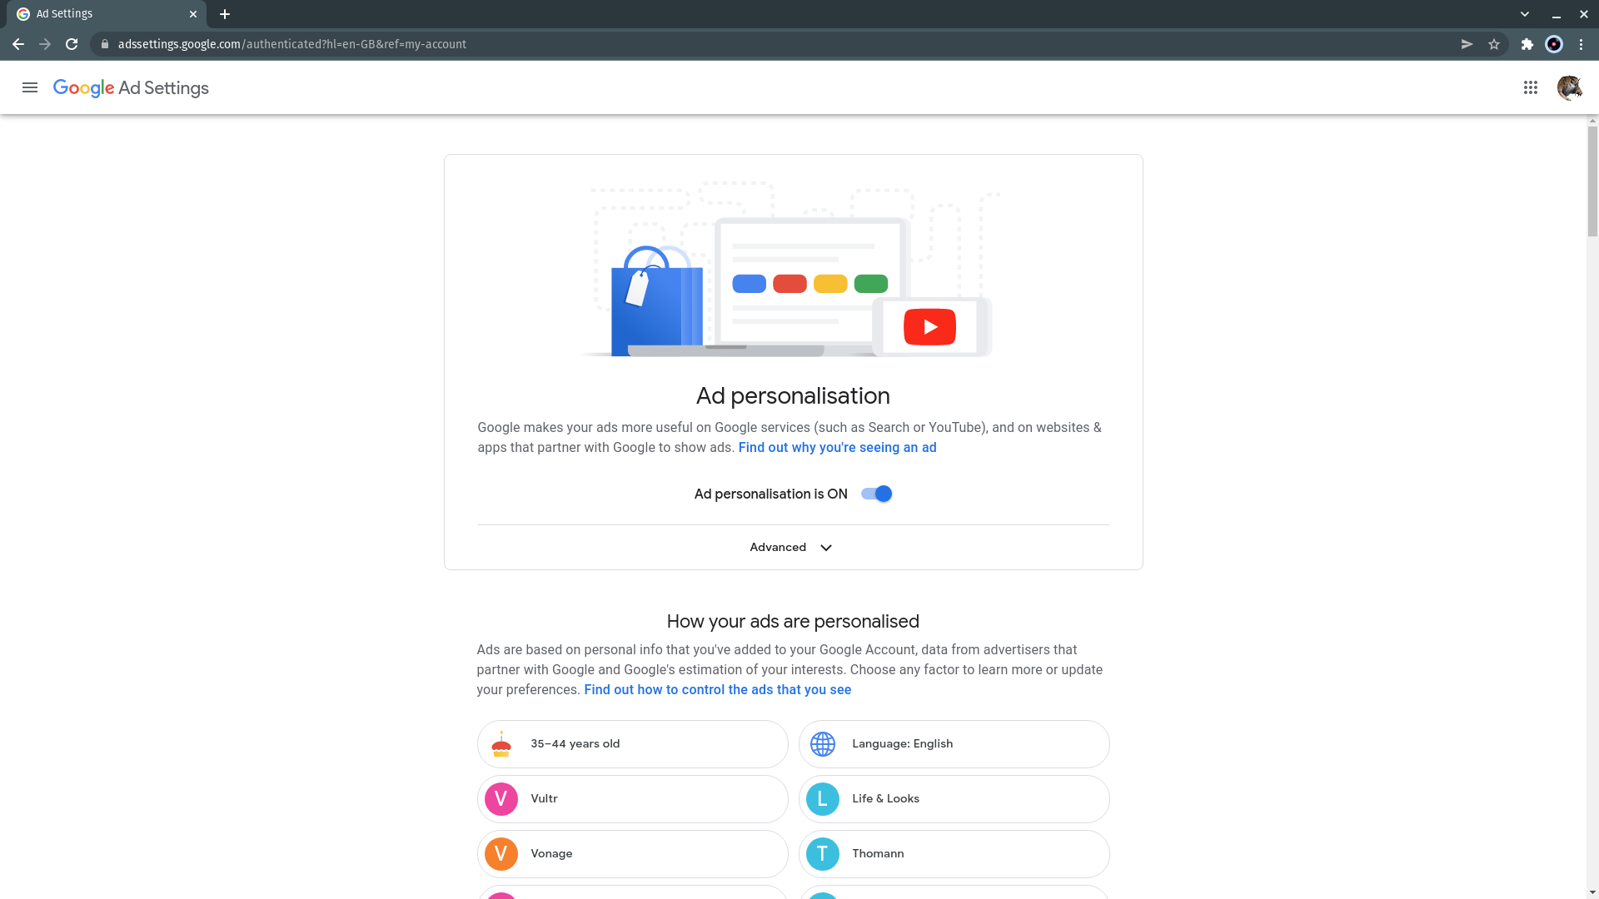Open 'Find out how to control the ads' link

tap(717, 689)
